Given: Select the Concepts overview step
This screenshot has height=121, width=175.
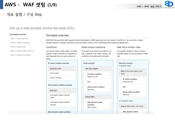Looking at the screenshot, I should tap(18, 34).
